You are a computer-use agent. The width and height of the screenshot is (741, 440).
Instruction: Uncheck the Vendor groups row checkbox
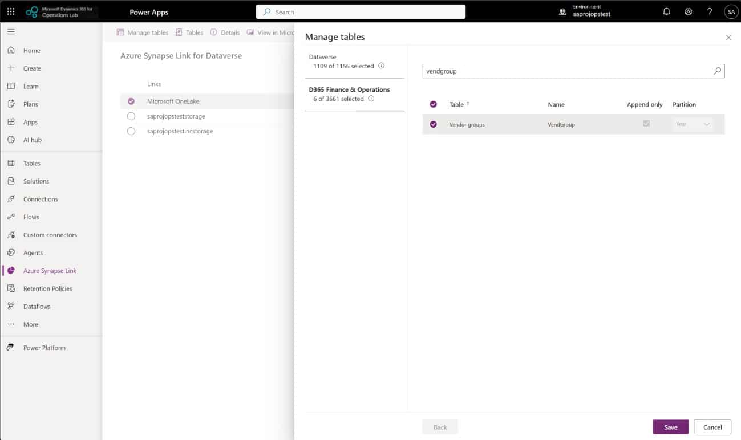click(433, 124)
